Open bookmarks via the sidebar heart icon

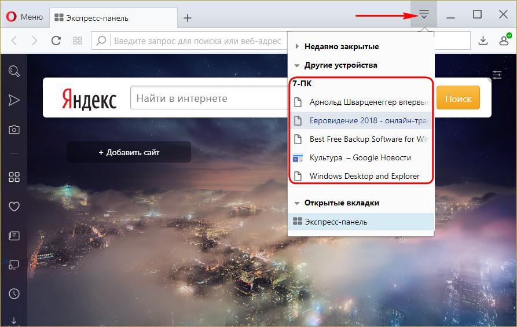[x=14, y=207]
